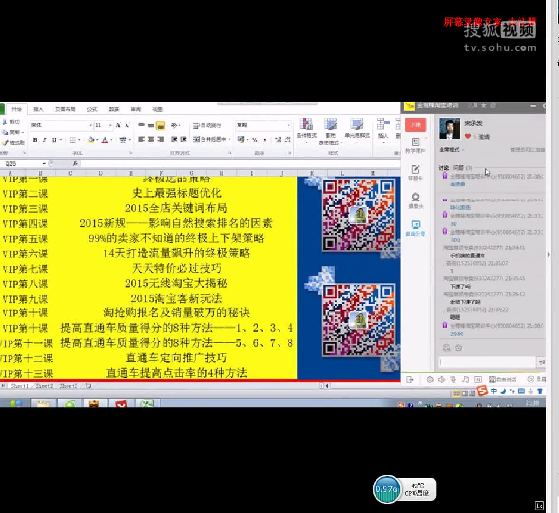The height and width of the screenshot is (513, 559).
Task: Send the chat message with paper plane
Action: (541, 362)
